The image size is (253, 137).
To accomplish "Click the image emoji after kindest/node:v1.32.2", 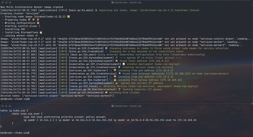I will 68,16.
